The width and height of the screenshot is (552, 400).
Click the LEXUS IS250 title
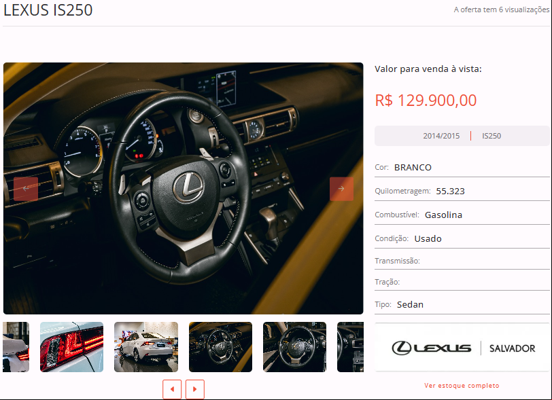(48, 10)
